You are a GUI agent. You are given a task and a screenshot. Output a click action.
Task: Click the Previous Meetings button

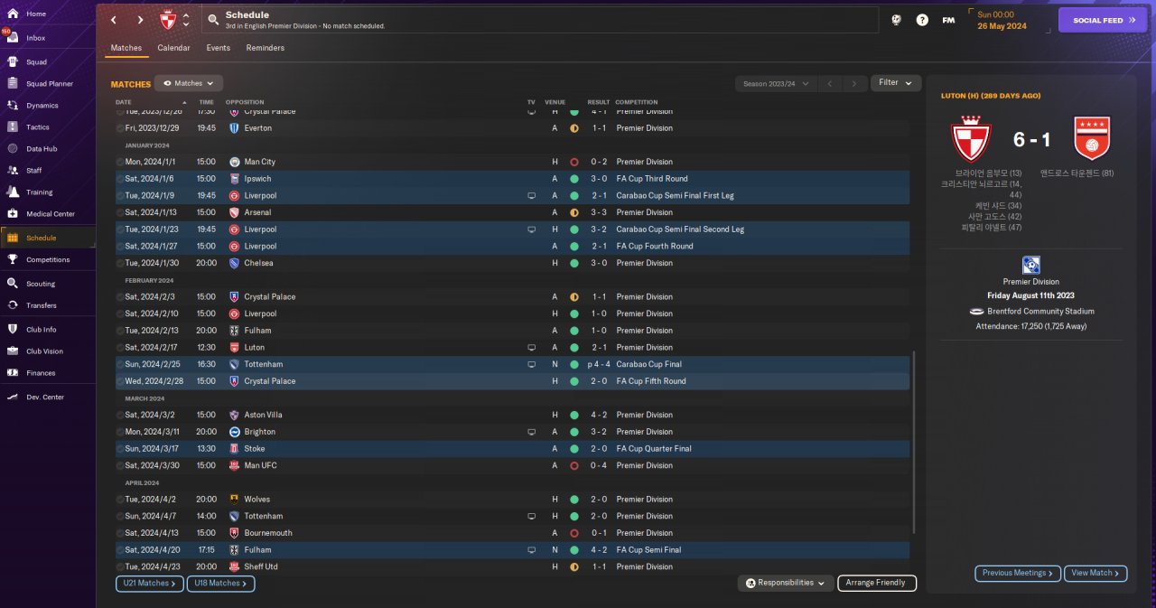click(1017, 573)
